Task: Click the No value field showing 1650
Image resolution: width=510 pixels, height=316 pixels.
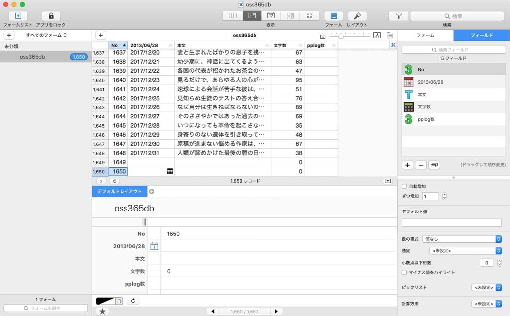Action: pyautogui.click(x=279, y=234)
